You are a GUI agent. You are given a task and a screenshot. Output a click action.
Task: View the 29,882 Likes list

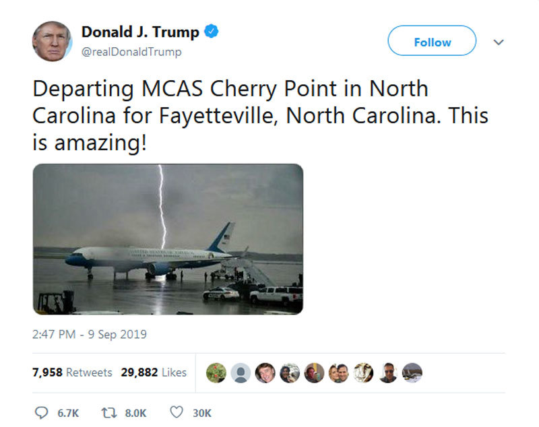154,372
